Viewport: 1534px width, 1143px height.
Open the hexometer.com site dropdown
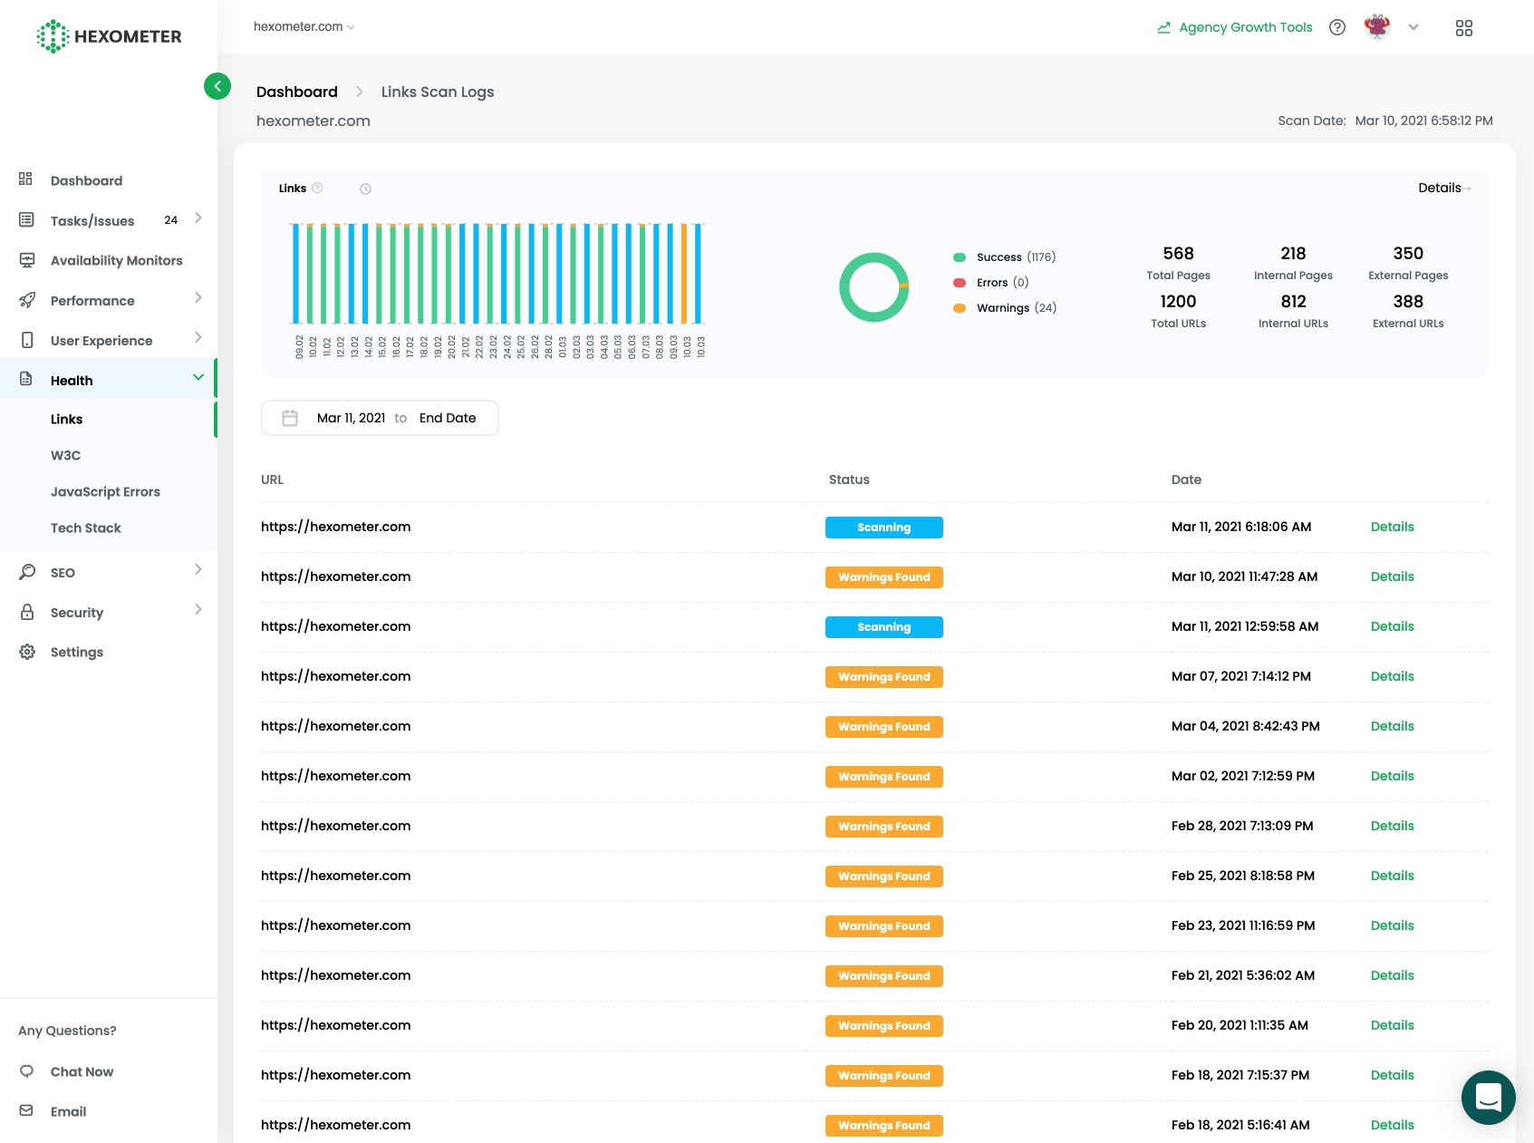click(304, 27)
